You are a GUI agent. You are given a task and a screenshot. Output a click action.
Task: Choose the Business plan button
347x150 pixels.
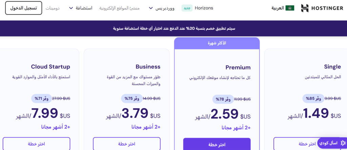pyautogui.click(x=127, y=144)
